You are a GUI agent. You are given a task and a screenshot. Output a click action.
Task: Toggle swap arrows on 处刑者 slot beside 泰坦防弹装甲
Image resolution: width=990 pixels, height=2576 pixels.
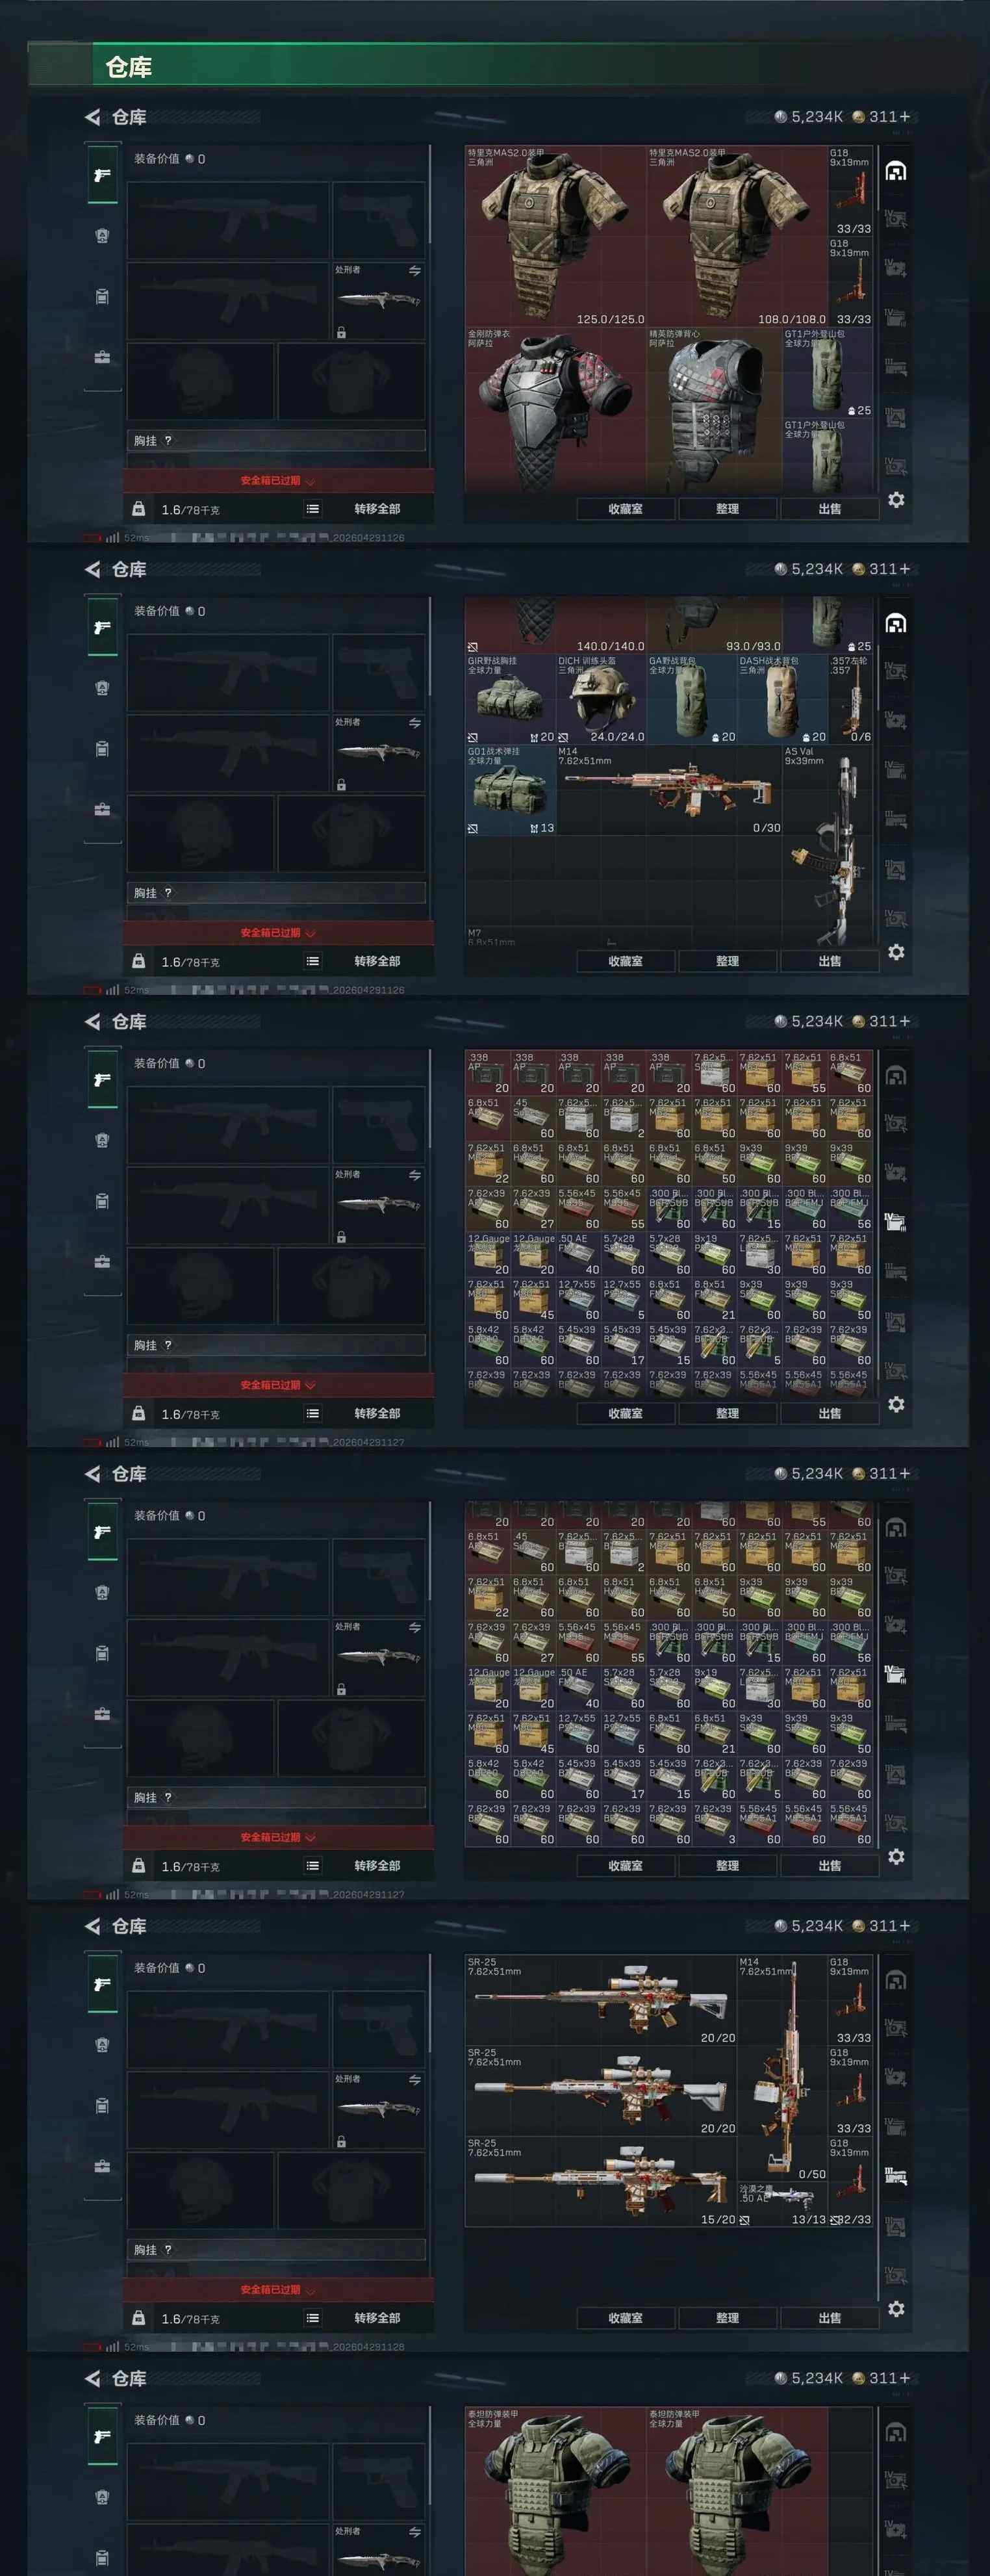coord(414,2532)
